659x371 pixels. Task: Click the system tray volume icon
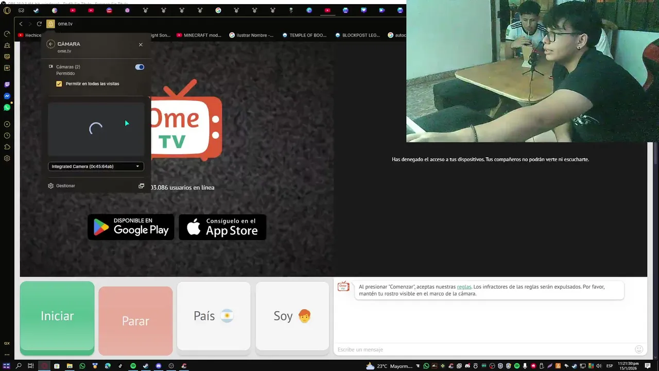599,366
